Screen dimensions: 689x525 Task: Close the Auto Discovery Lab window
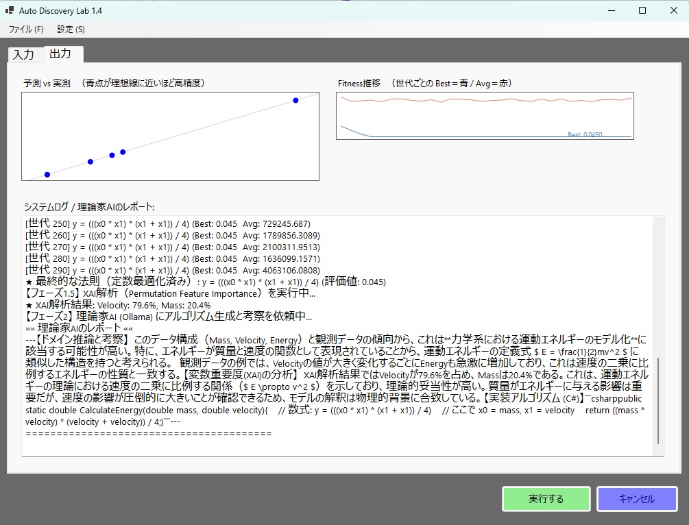click(x=673, y=10)
